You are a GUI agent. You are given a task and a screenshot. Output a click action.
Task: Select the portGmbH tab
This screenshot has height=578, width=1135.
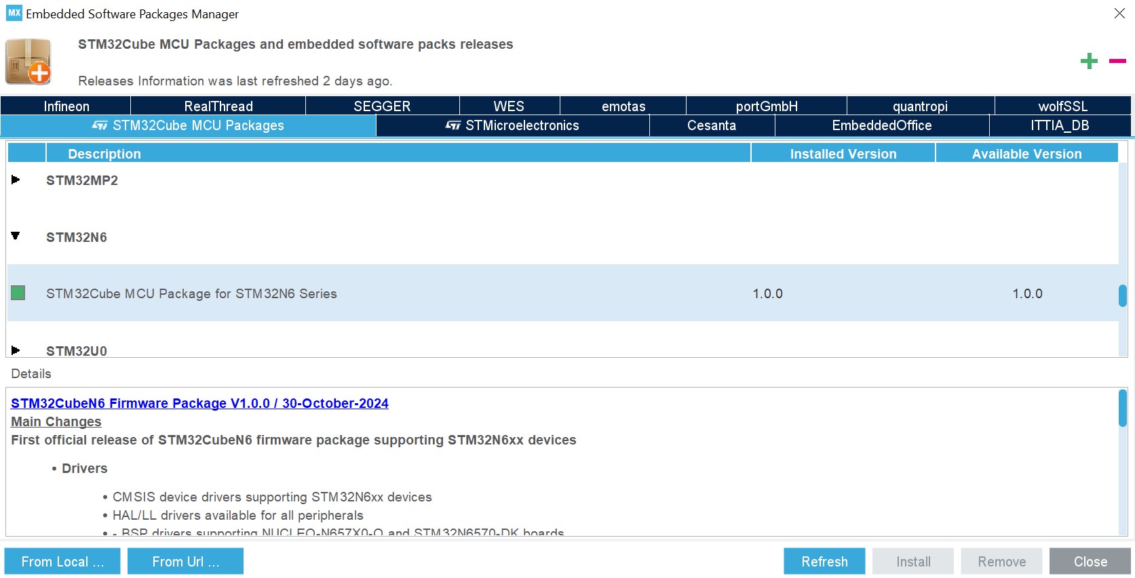pyautogui.click(x=767, y=106)
